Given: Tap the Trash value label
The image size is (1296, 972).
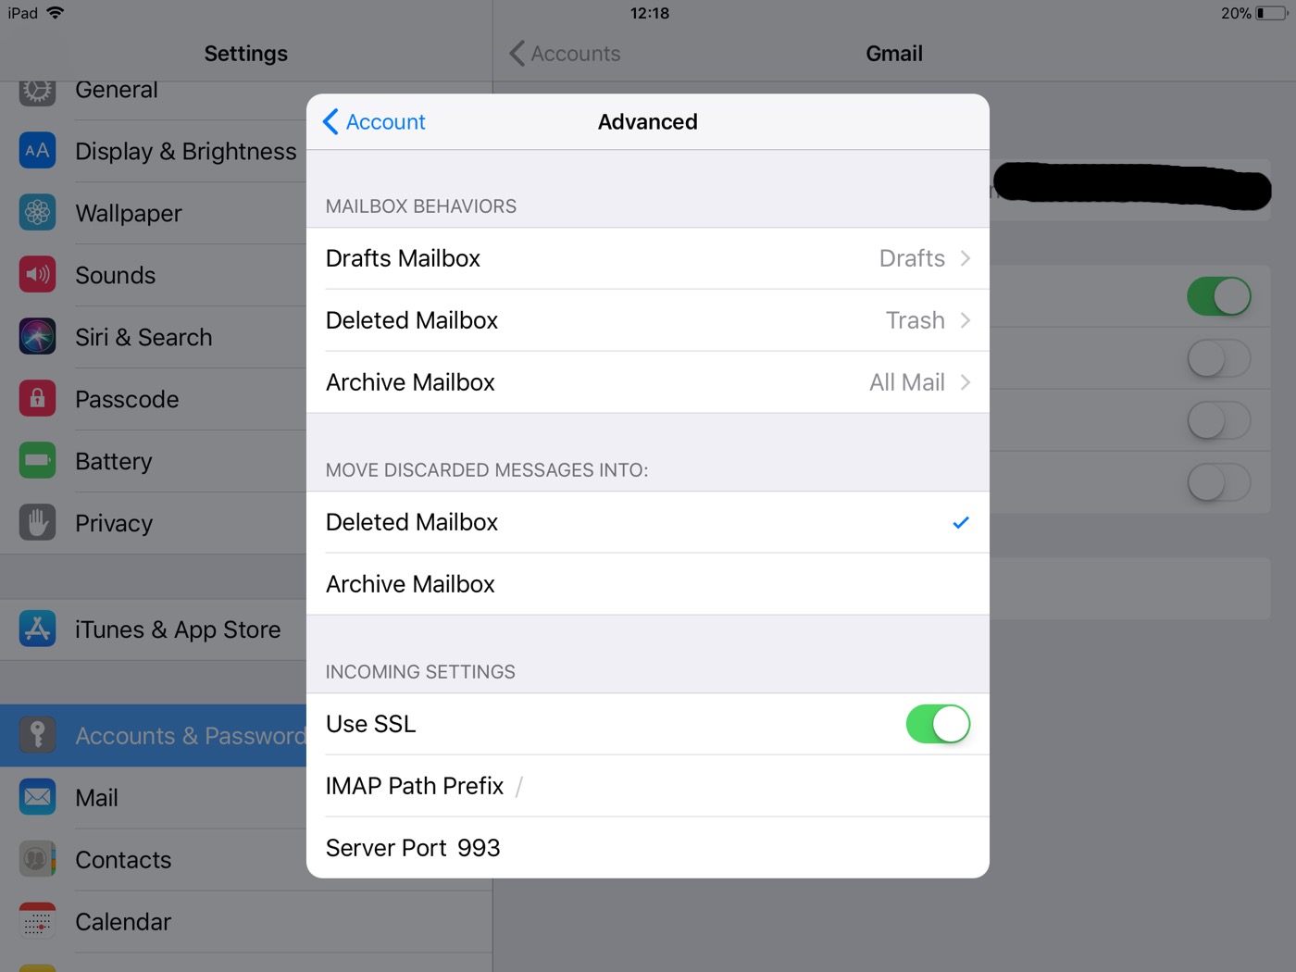Looking at the screenshot, I should click(x=916, y=320).
